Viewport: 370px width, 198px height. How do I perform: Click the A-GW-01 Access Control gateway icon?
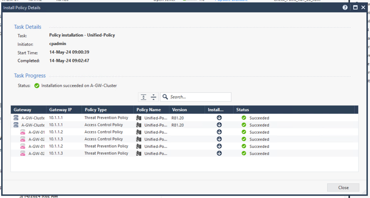tap(23, 132)
